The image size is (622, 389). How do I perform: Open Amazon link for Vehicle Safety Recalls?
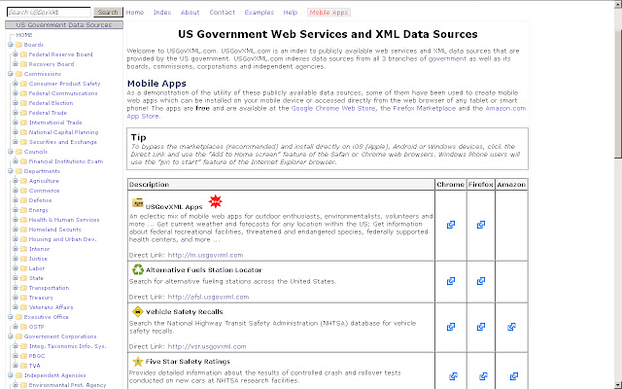[x=512, y=327]
